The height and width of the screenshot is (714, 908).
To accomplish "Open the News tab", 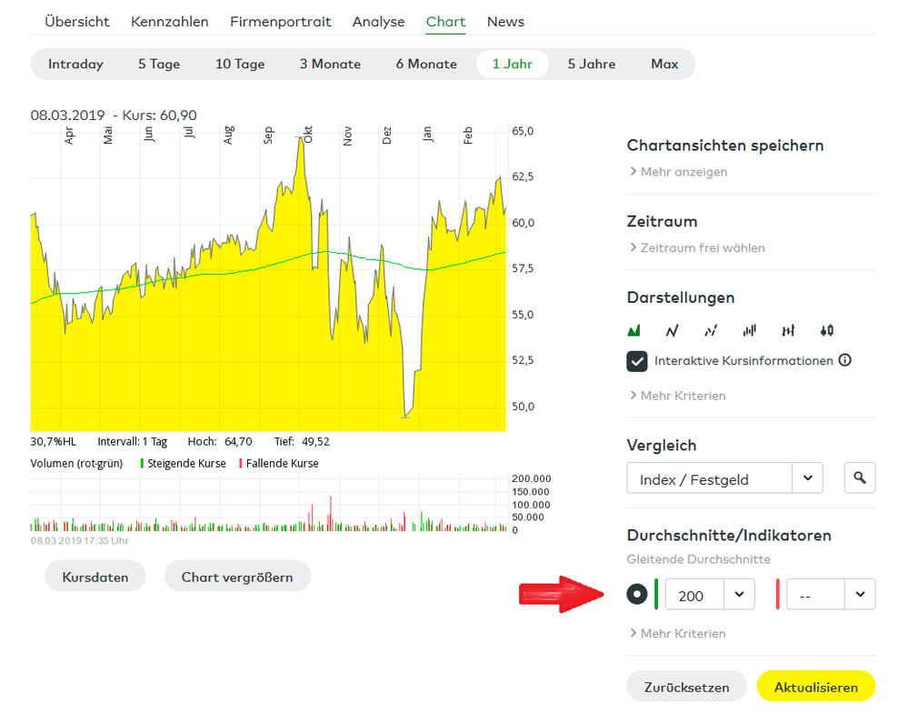I will (x=505, y=21).
